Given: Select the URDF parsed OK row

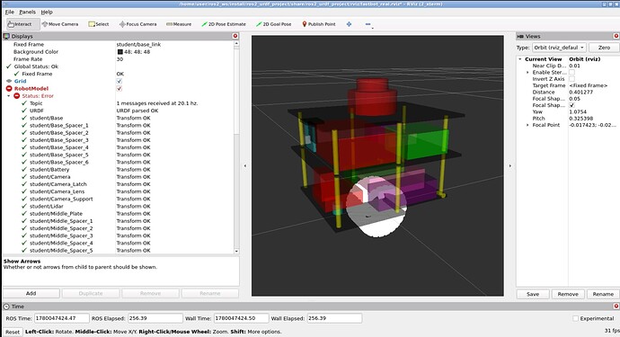Looking at the screenshot, I should point(118,111).
